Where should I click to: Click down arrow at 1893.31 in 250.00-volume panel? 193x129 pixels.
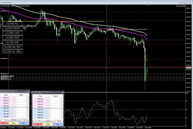coord(15,103)
